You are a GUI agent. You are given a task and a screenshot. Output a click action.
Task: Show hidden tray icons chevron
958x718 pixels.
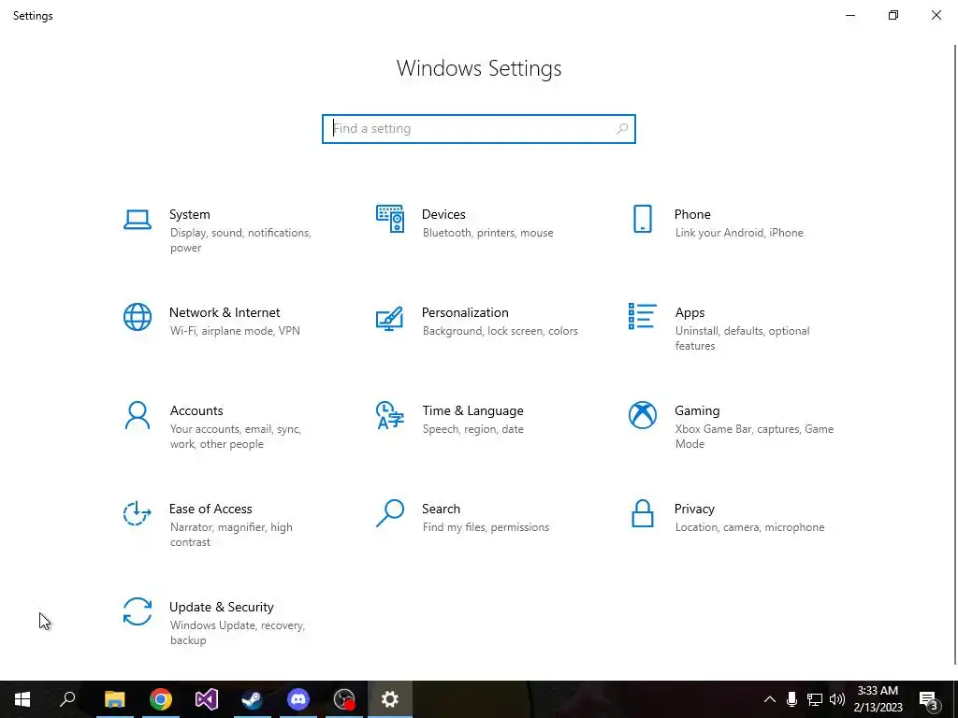[x=770, y=699]
